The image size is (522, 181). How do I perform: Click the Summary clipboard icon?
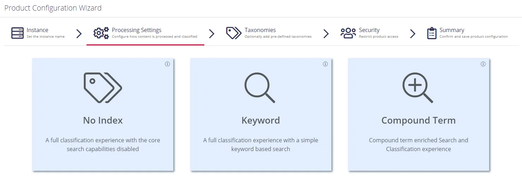click(x=432, y=33)
